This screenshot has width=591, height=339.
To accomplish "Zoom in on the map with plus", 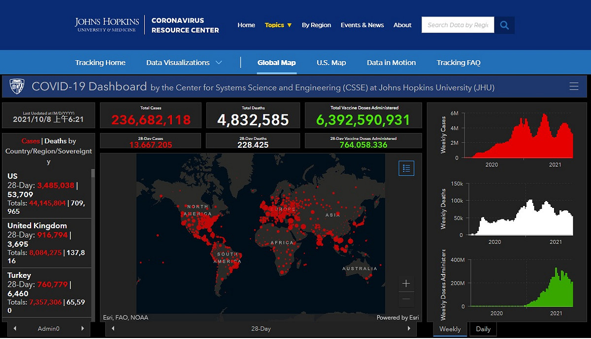I will [406, 284].
